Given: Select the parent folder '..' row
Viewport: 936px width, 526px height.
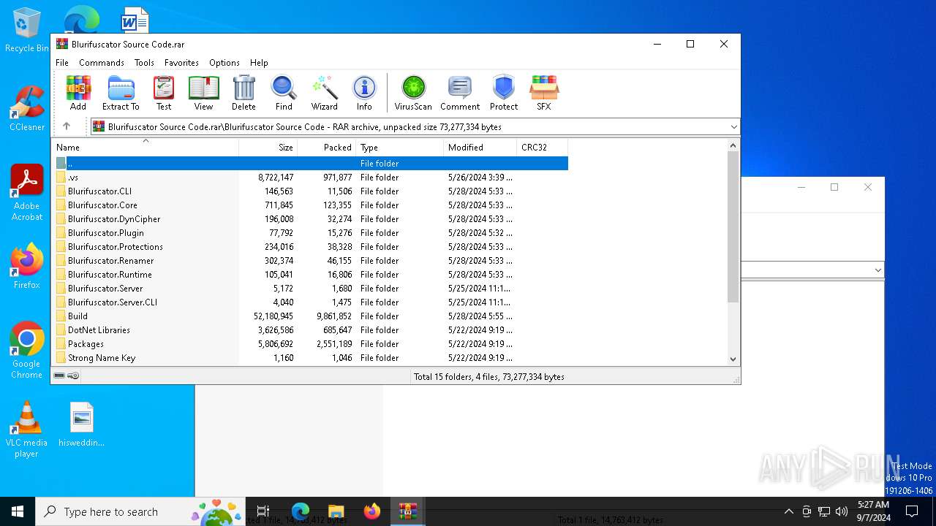Looking at the screenshot, I should coord(311,164).
